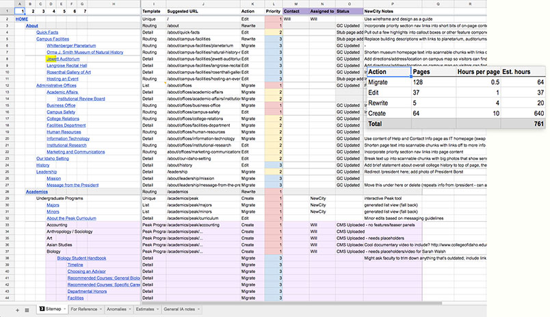Click the Academics section link

tap(36, 192)
